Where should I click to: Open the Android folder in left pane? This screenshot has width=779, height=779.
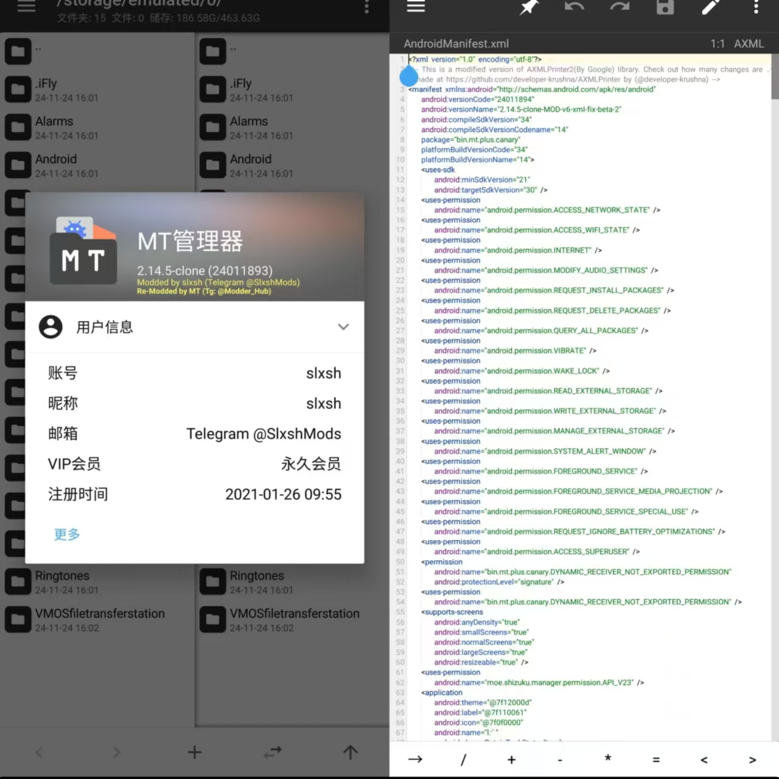click(x=97, y=165)
